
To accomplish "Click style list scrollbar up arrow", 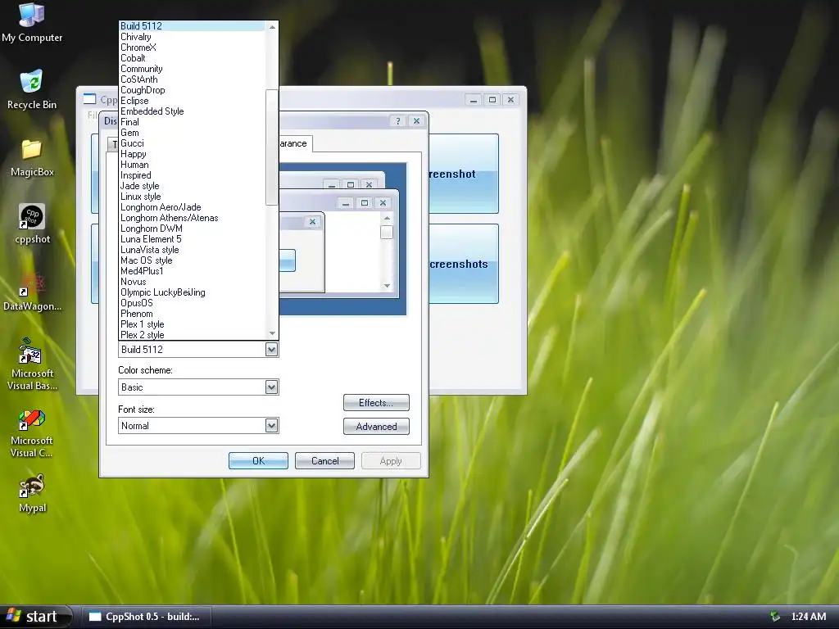I will [x=272, y=27].
